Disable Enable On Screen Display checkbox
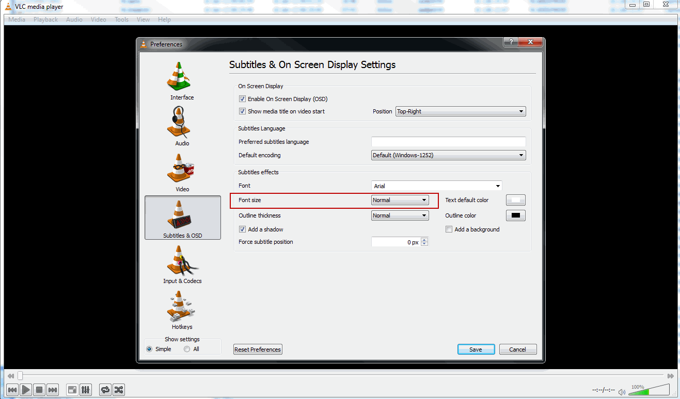The height and width of the screenshot is (399, 680). coord(242,99)
